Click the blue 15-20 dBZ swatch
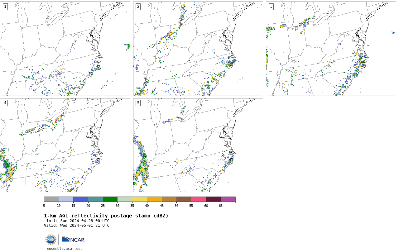This screenshot has height=252, width=399. point(81,199)
